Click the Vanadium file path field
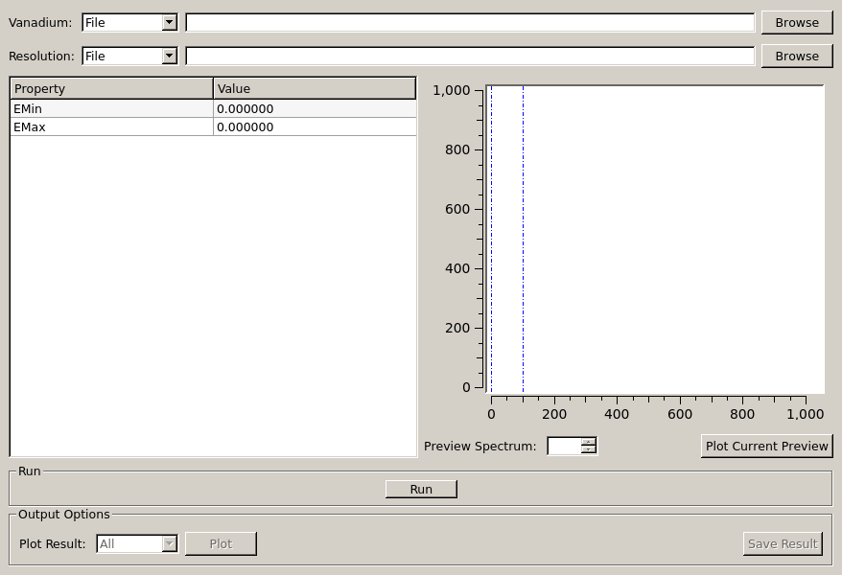 [x=469, y=22]
